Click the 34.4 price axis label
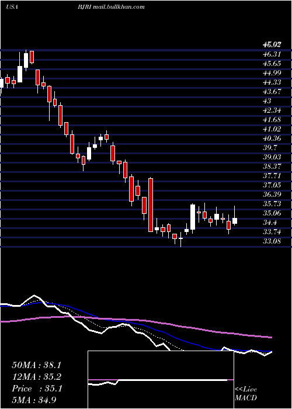This screenshot has height=409, width=292. point(271,223)
